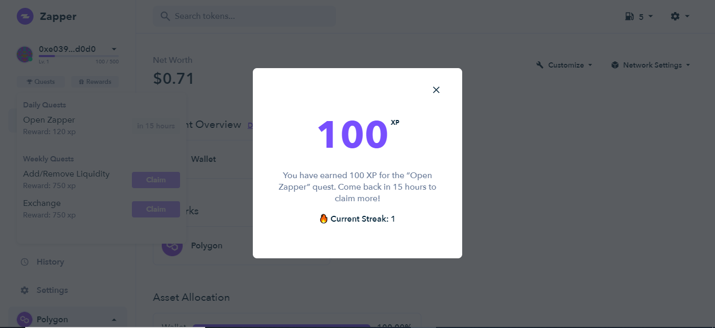
Task: Click the sidebar Settings gear icon
Action: pos(25,290)
